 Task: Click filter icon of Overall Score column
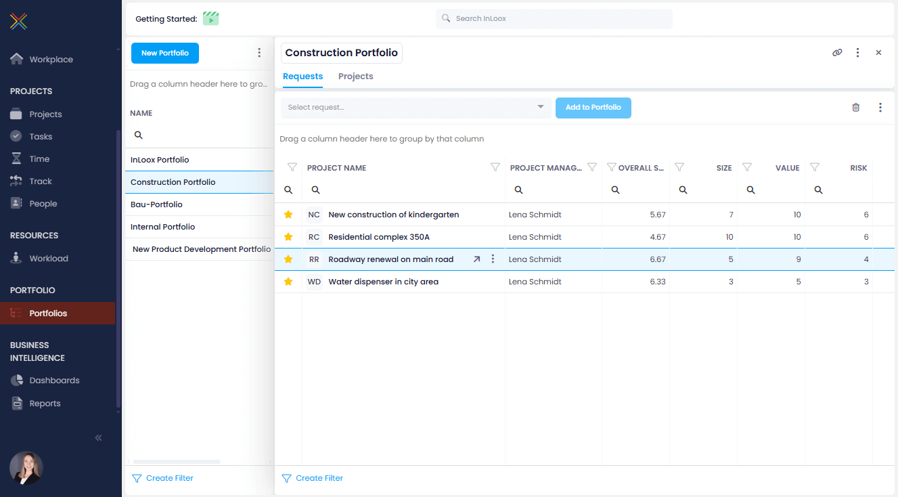612,167
